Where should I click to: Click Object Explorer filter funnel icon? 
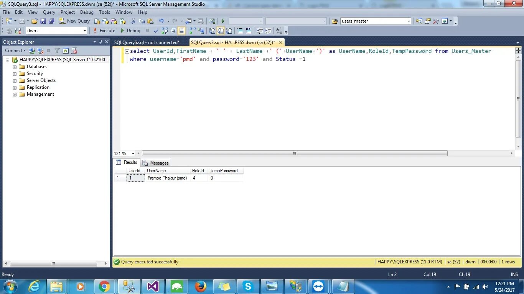[57, 51]
